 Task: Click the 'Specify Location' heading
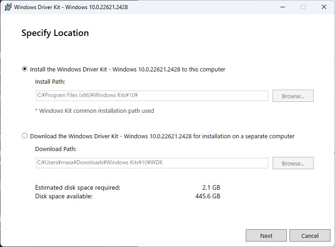(x=55, y=33)
